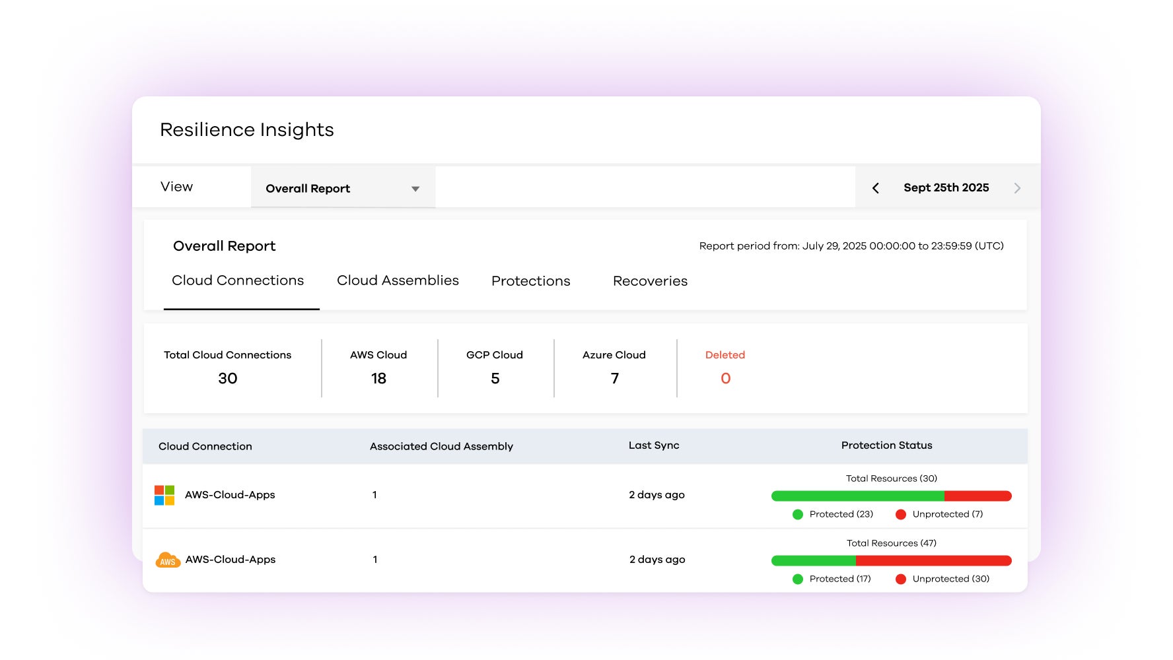Select the first AWS-Cloud-Apps table row
This screenshot has width=1173, height=660.
(462, 495)
